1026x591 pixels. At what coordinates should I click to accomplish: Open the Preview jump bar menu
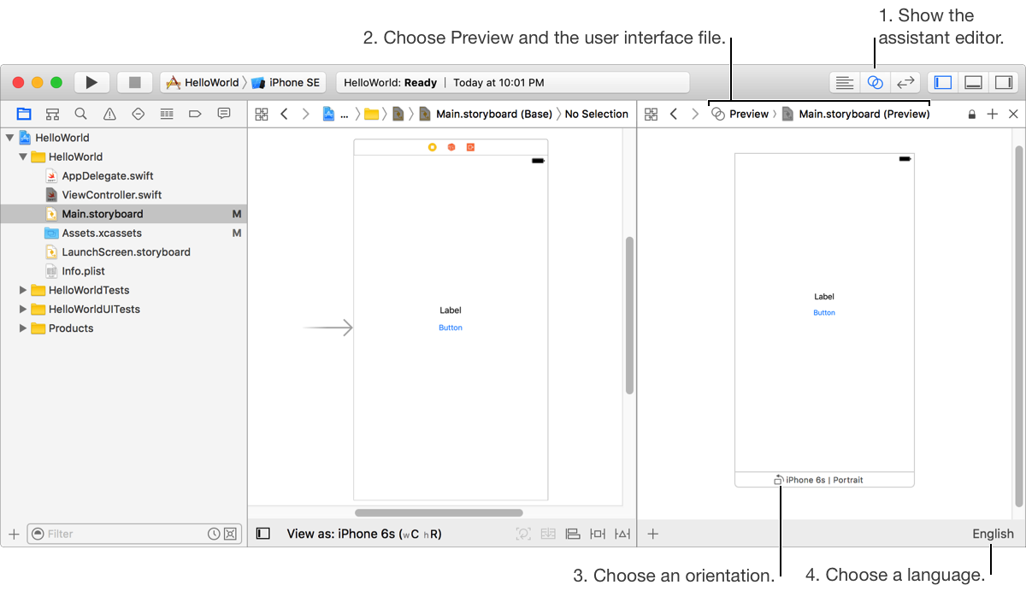[740, 114]
